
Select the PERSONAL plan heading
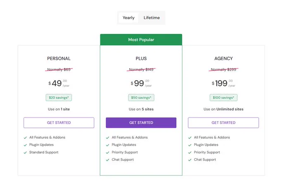(59, 58)
